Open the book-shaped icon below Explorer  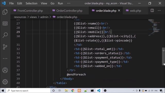click(x=5, y=24)
